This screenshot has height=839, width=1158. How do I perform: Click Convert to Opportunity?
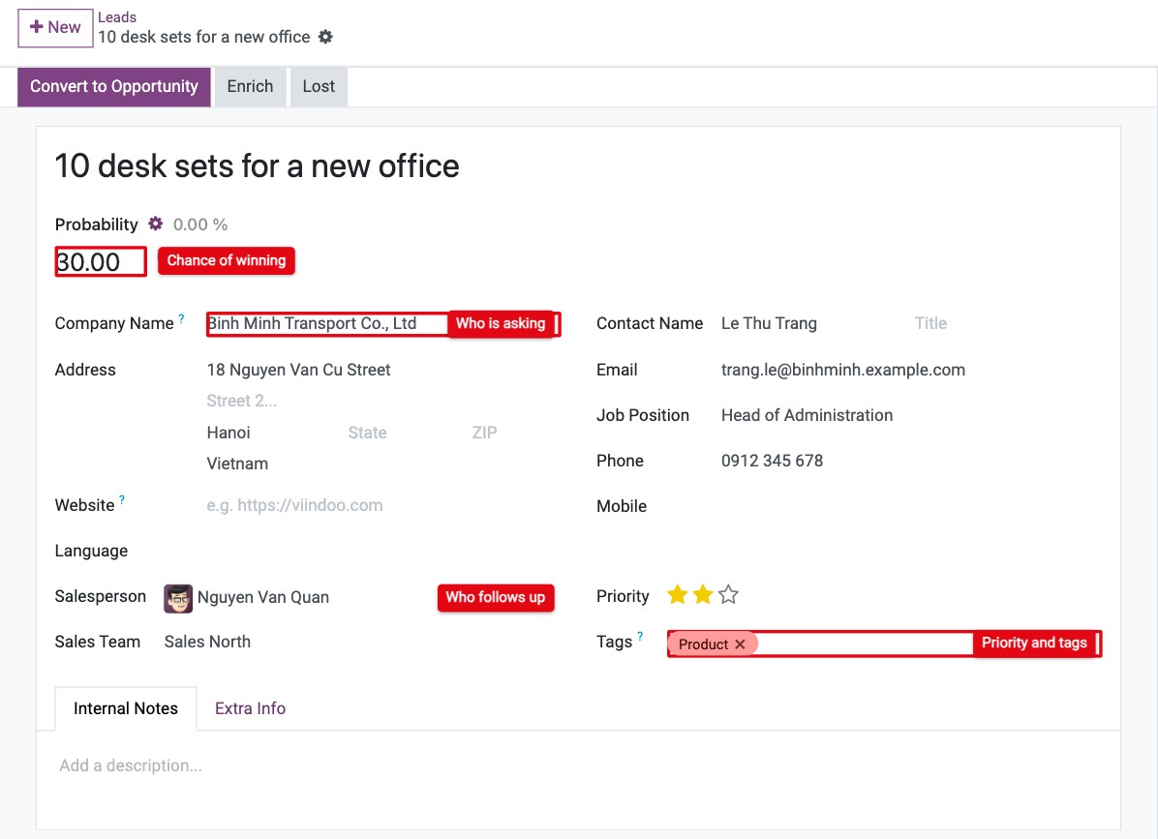113,86
